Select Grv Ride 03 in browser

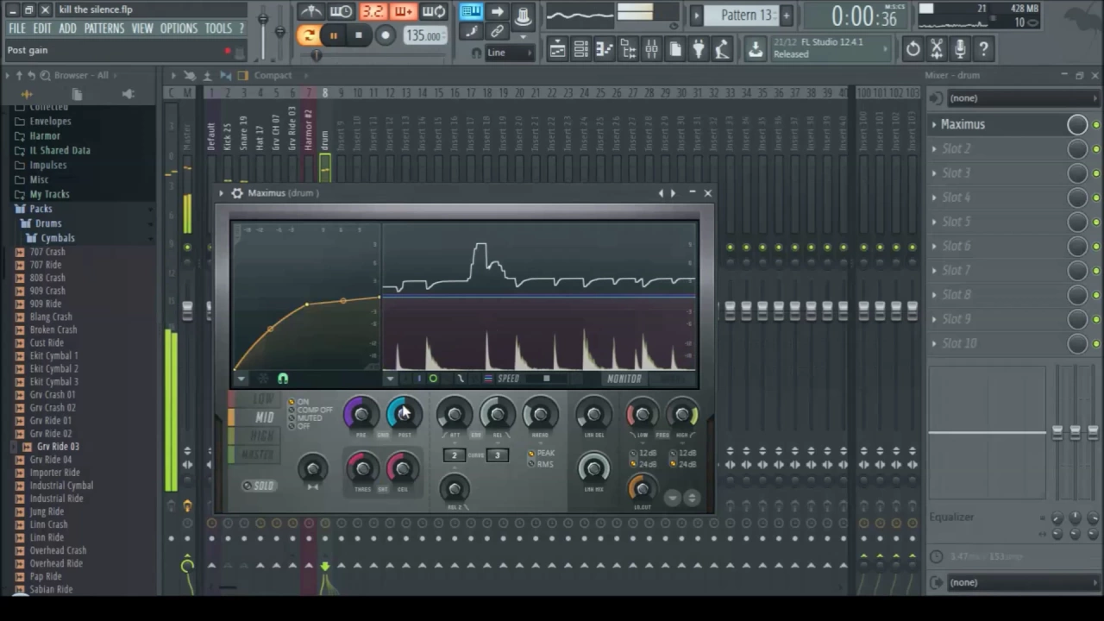click(58, 447)
